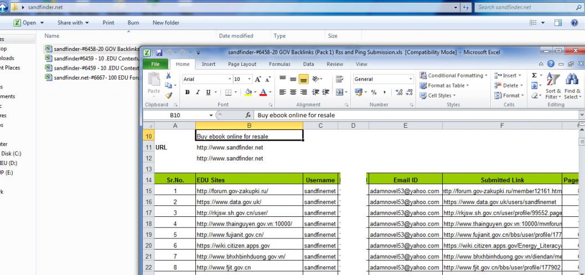Switch to Review ribbon tab
Screen dimensions: 585x275
tap(335, 64)
